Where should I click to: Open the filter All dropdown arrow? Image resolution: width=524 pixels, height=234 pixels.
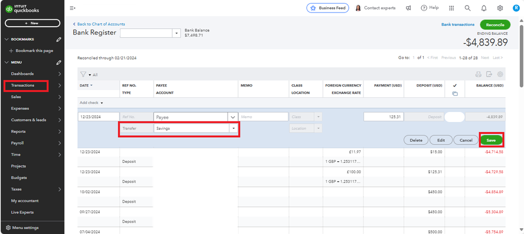[90, 75]
